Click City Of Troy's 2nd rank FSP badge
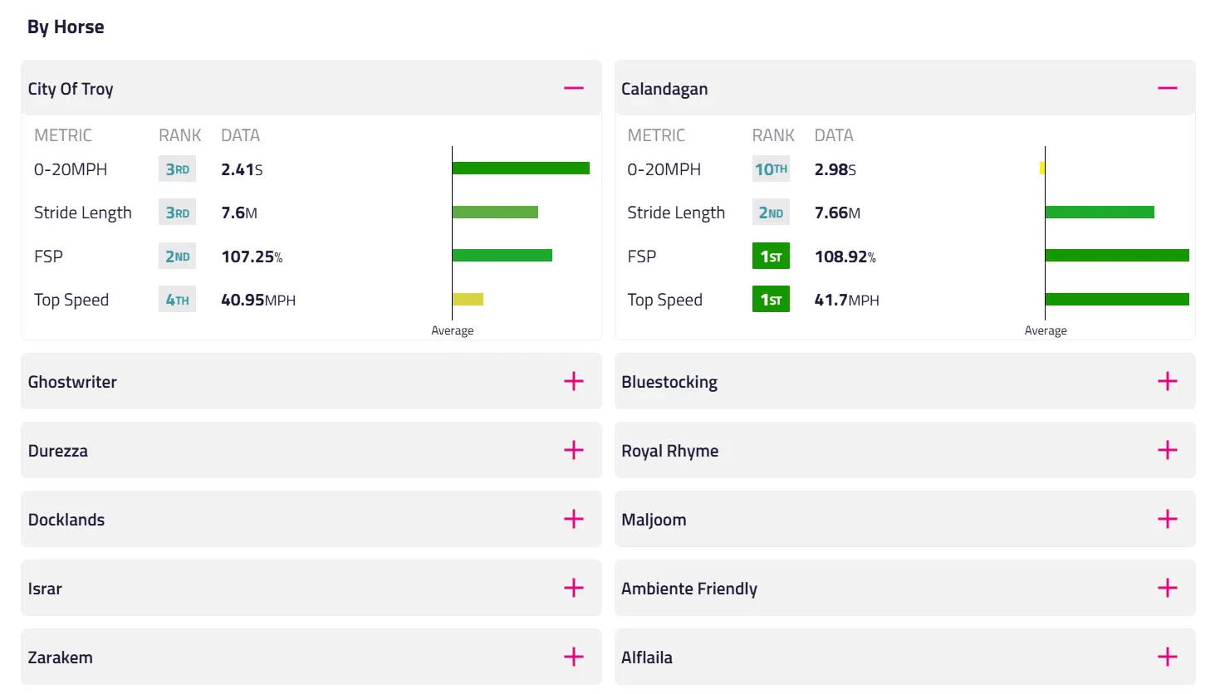This screenshot has height=694, width=1220. (x=178, y=257)
